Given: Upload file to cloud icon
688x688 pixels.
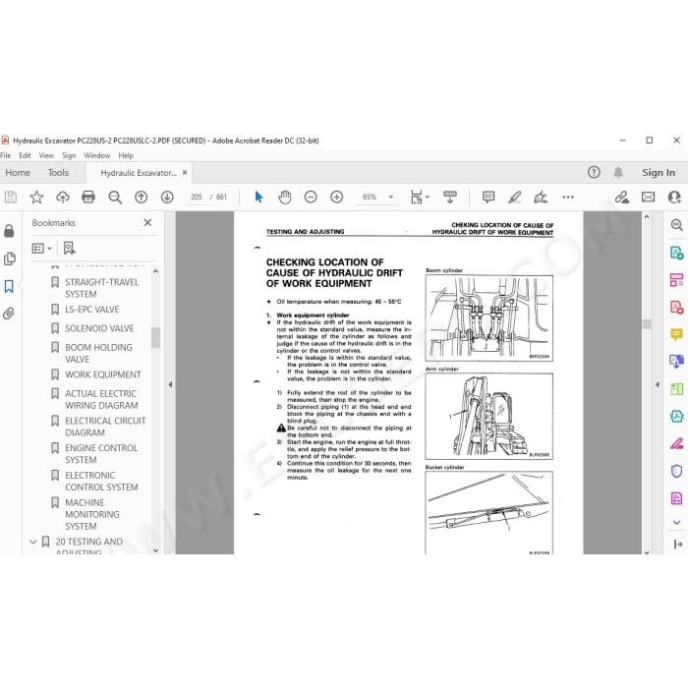Looking at the screenshot, I should click(63, 197).
